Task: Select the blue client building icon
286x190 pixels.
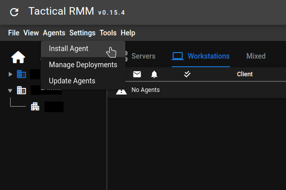Action: click(21, 74)
